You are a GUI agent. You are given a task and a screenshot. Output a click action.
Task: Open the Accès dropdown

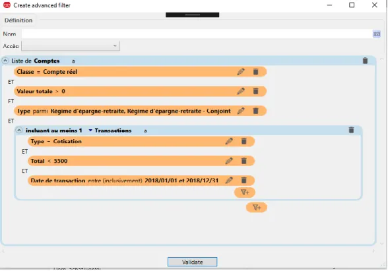pos(71,46)
